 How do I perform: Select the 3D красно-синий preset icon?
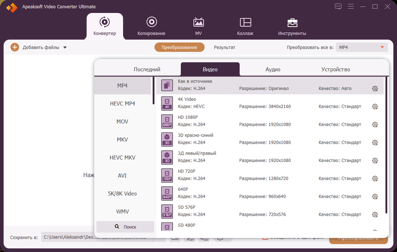click(x=167, y=139)
